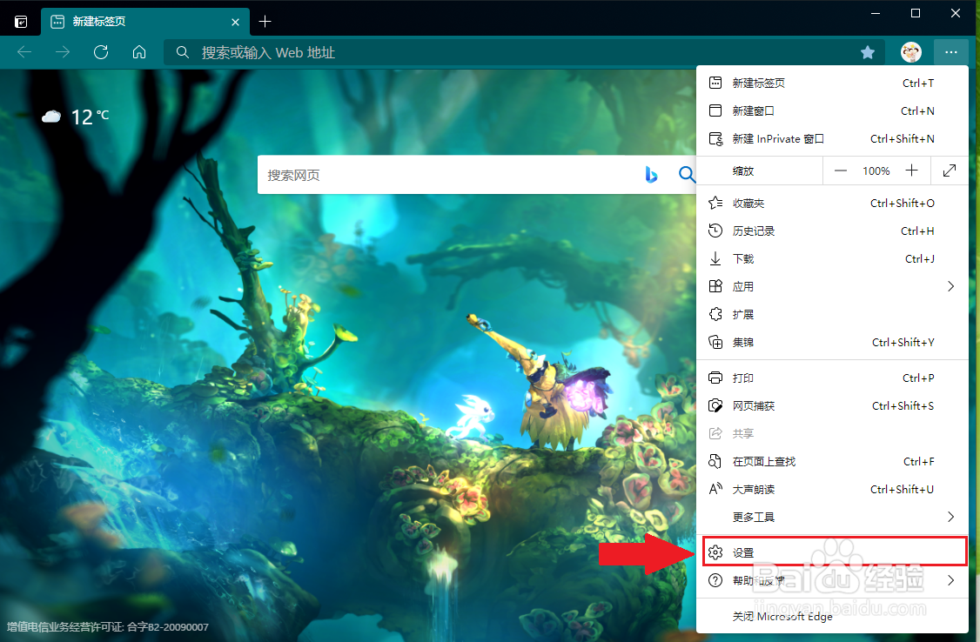Open the user profile avatar

910,52
